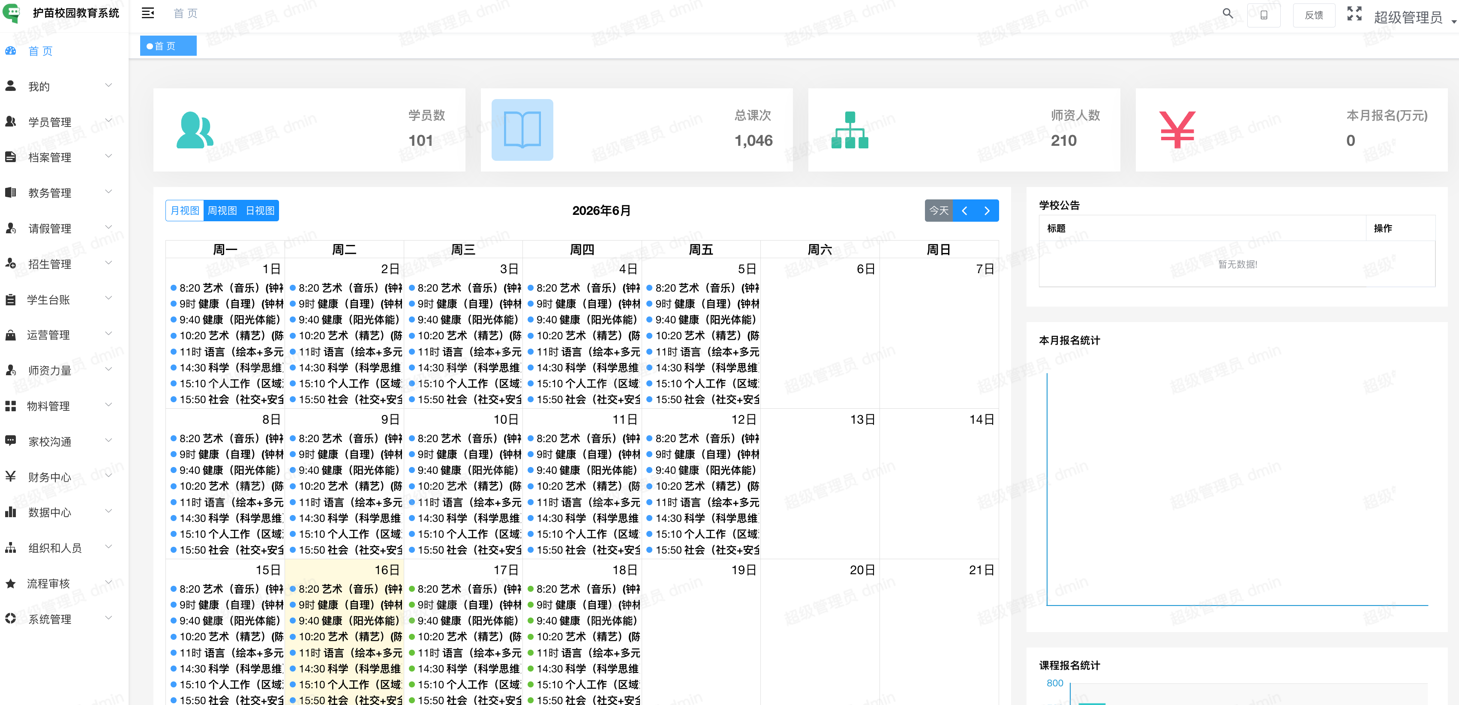Click the 反馈 feedback button

[x=1313, y=15]
